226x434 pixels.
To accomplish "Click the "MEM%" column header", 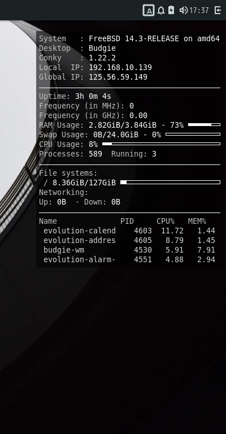I will [x=197, y=221].
